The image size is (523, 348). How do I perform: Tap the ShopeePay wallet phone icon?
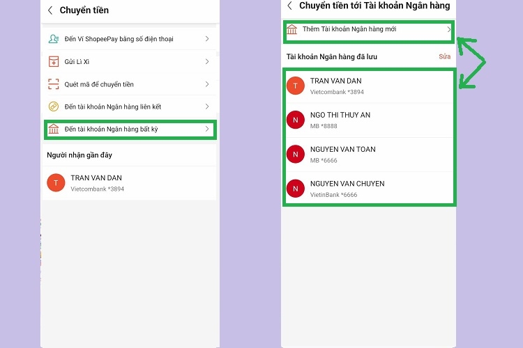point(54,39)
